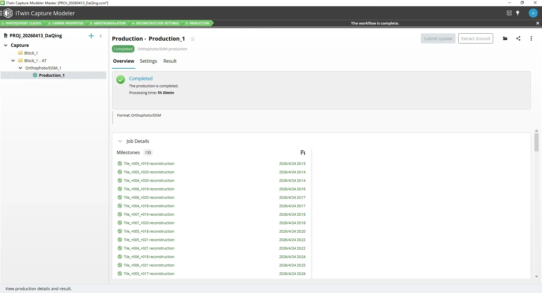Click the Tile_+005_+020 reconstruction milestone
Viewport: 542px width, 293px height.
(x=149, y=172)
